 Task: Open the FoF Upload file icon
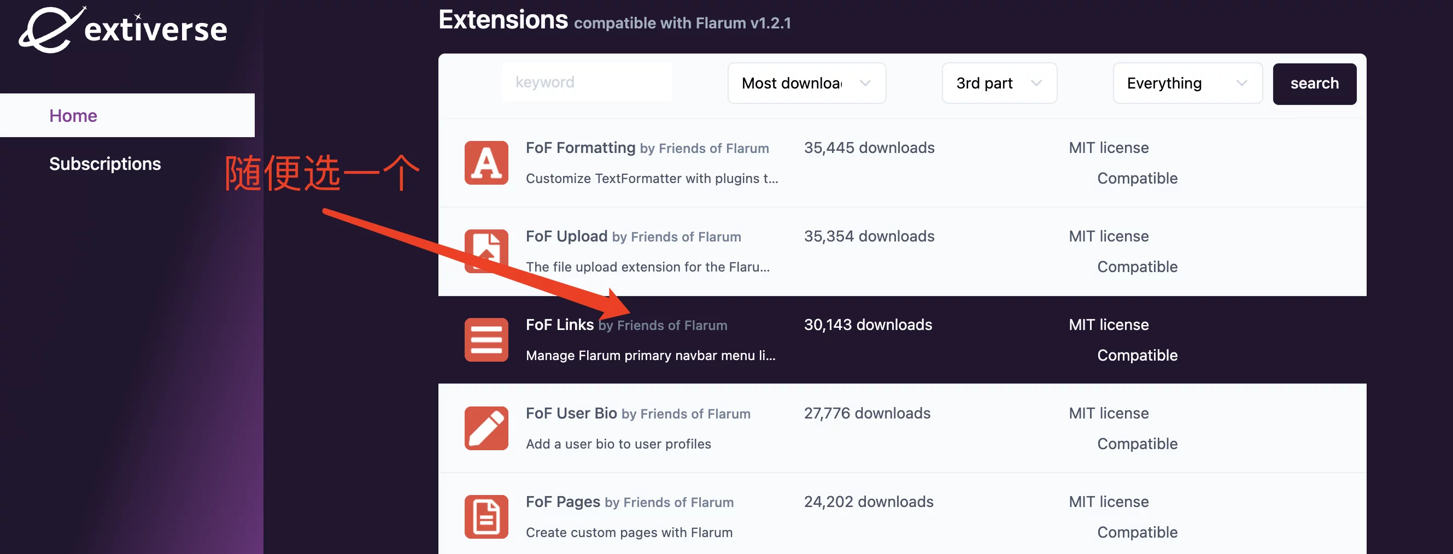point(486,251)
